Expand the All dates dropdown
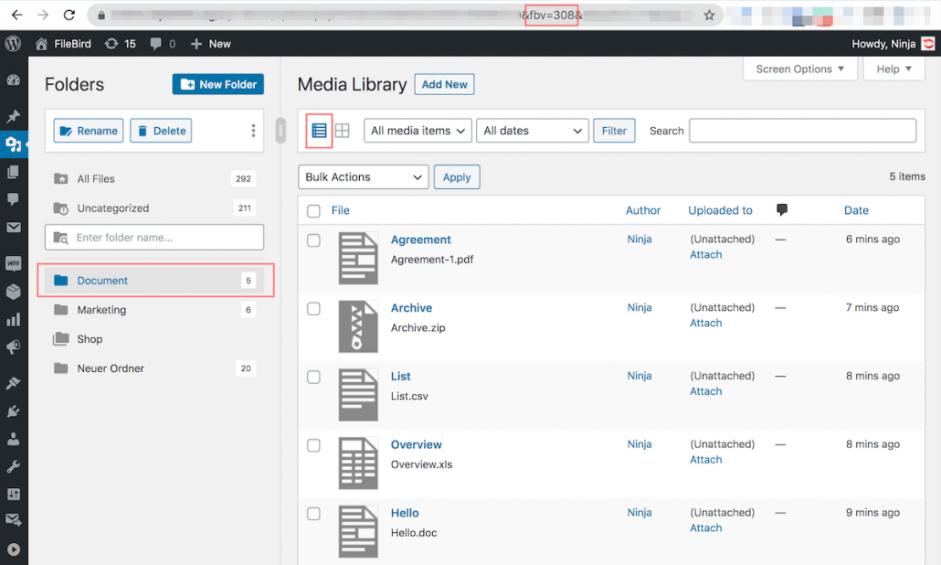Screen dimensions: 941x565 point(533,131)
